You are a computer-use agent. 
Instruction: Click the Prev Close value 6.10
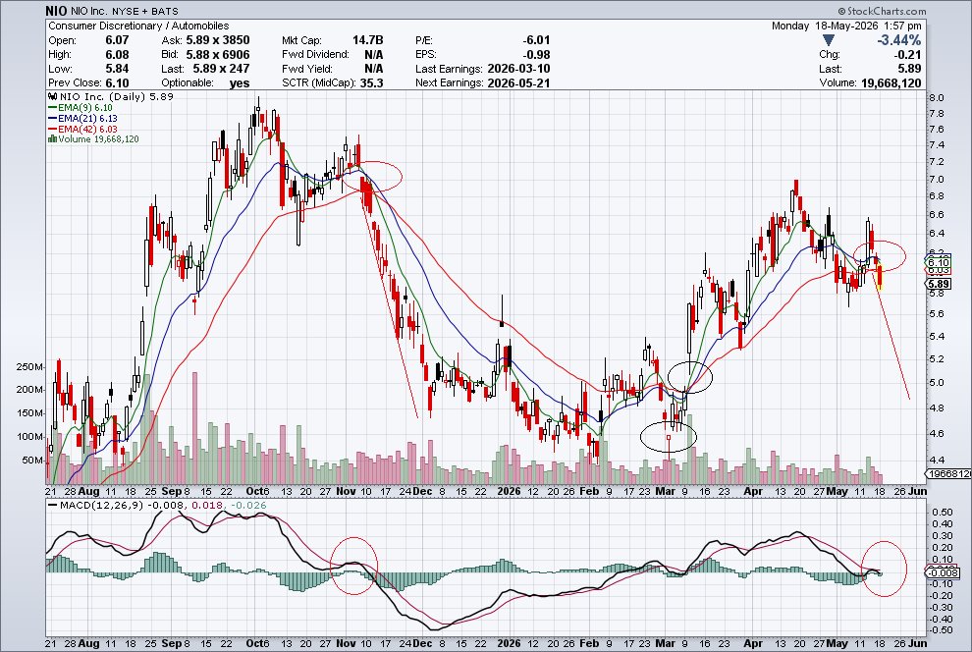117,83
